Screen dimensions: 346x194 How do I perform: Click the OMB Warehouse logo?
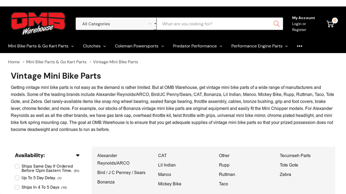pos(38,23)
